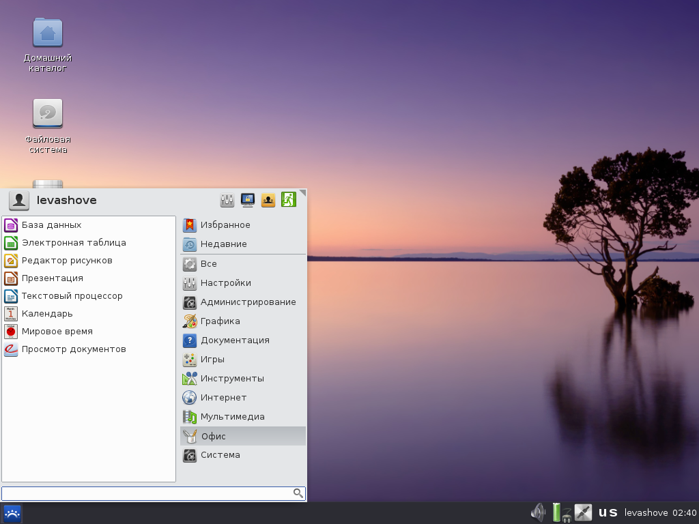Click levashove username in the taskbar
The height and width of the screenshot is (524, 699).
646,513
